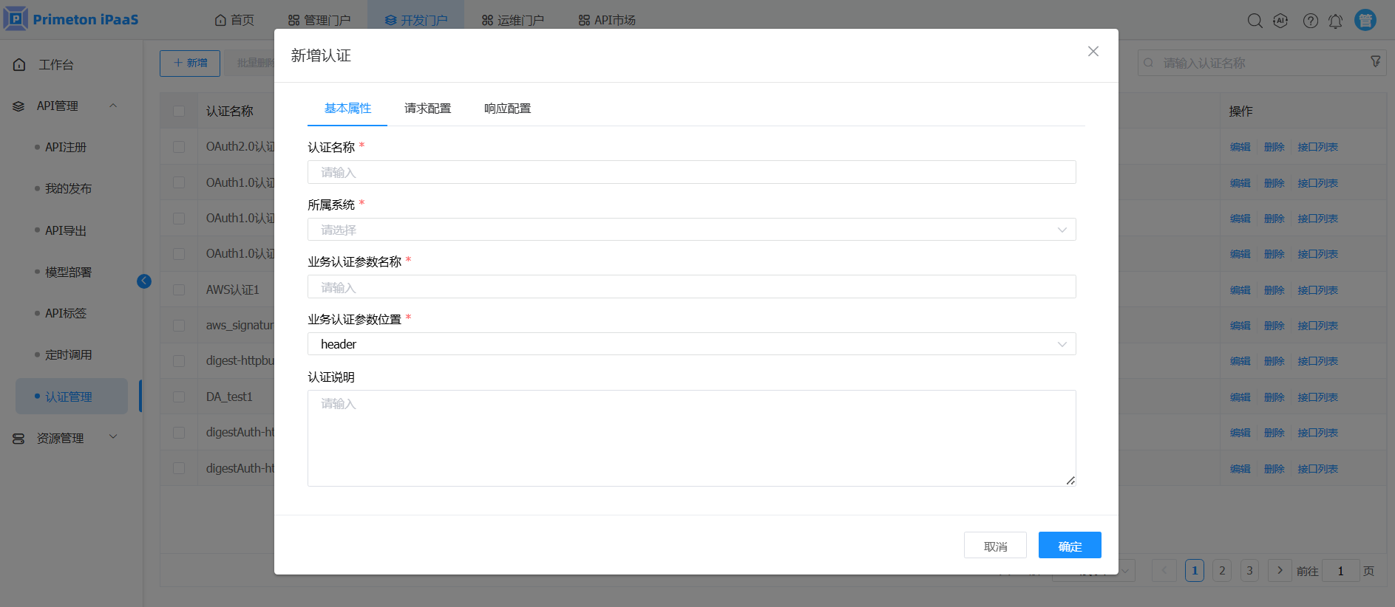Switch to the 响应配置 tab
Viewport: 1395px width, 607px height.
[x=507, y=109]
